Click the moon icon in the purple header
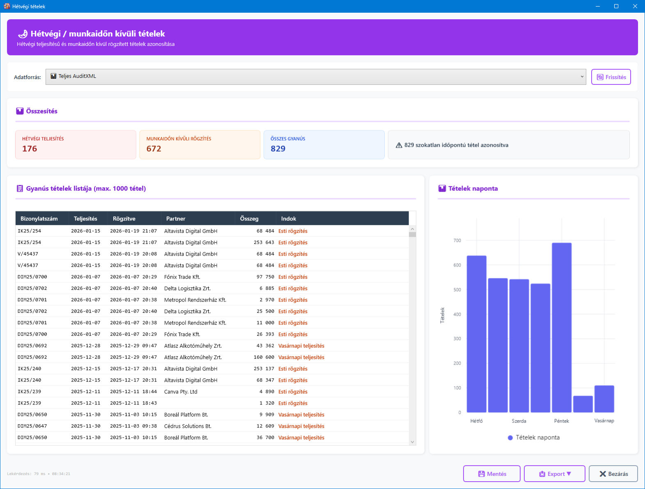Screen dimensions: 645x489 pos(23,34)
